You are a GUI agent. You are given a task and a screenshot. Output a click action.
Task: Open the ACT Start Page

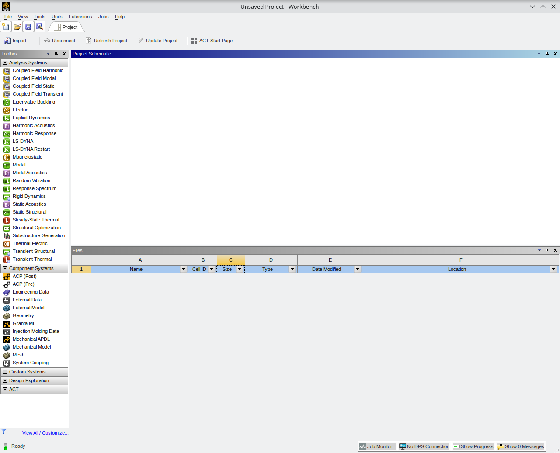pyautogui.click(x=212, y=41)
